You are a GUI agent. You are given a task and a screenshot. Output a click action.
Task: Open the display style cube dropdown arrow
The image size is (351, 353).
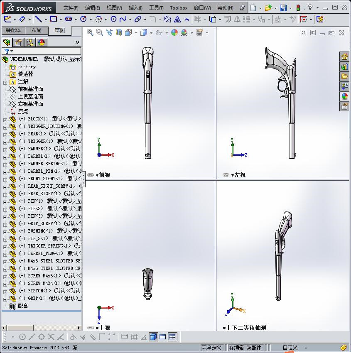click(151, 33)
